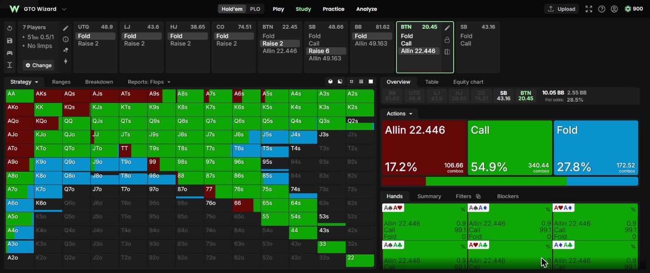Image resolution: width=650 pixels, height=273 pixels.
Task: Select Raise 2 for UTG
Action: (x=96, y=43)
